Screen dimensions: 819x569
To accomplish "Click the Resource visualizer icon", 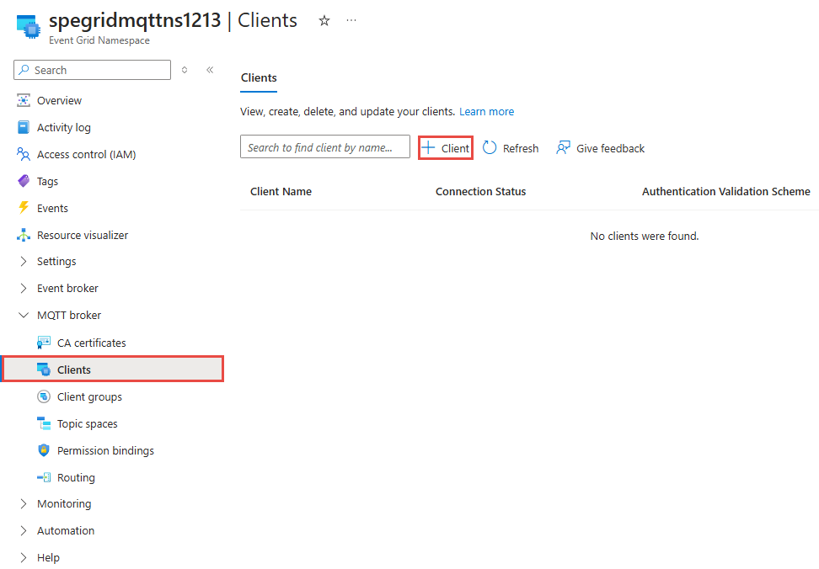I will point(24,235).
